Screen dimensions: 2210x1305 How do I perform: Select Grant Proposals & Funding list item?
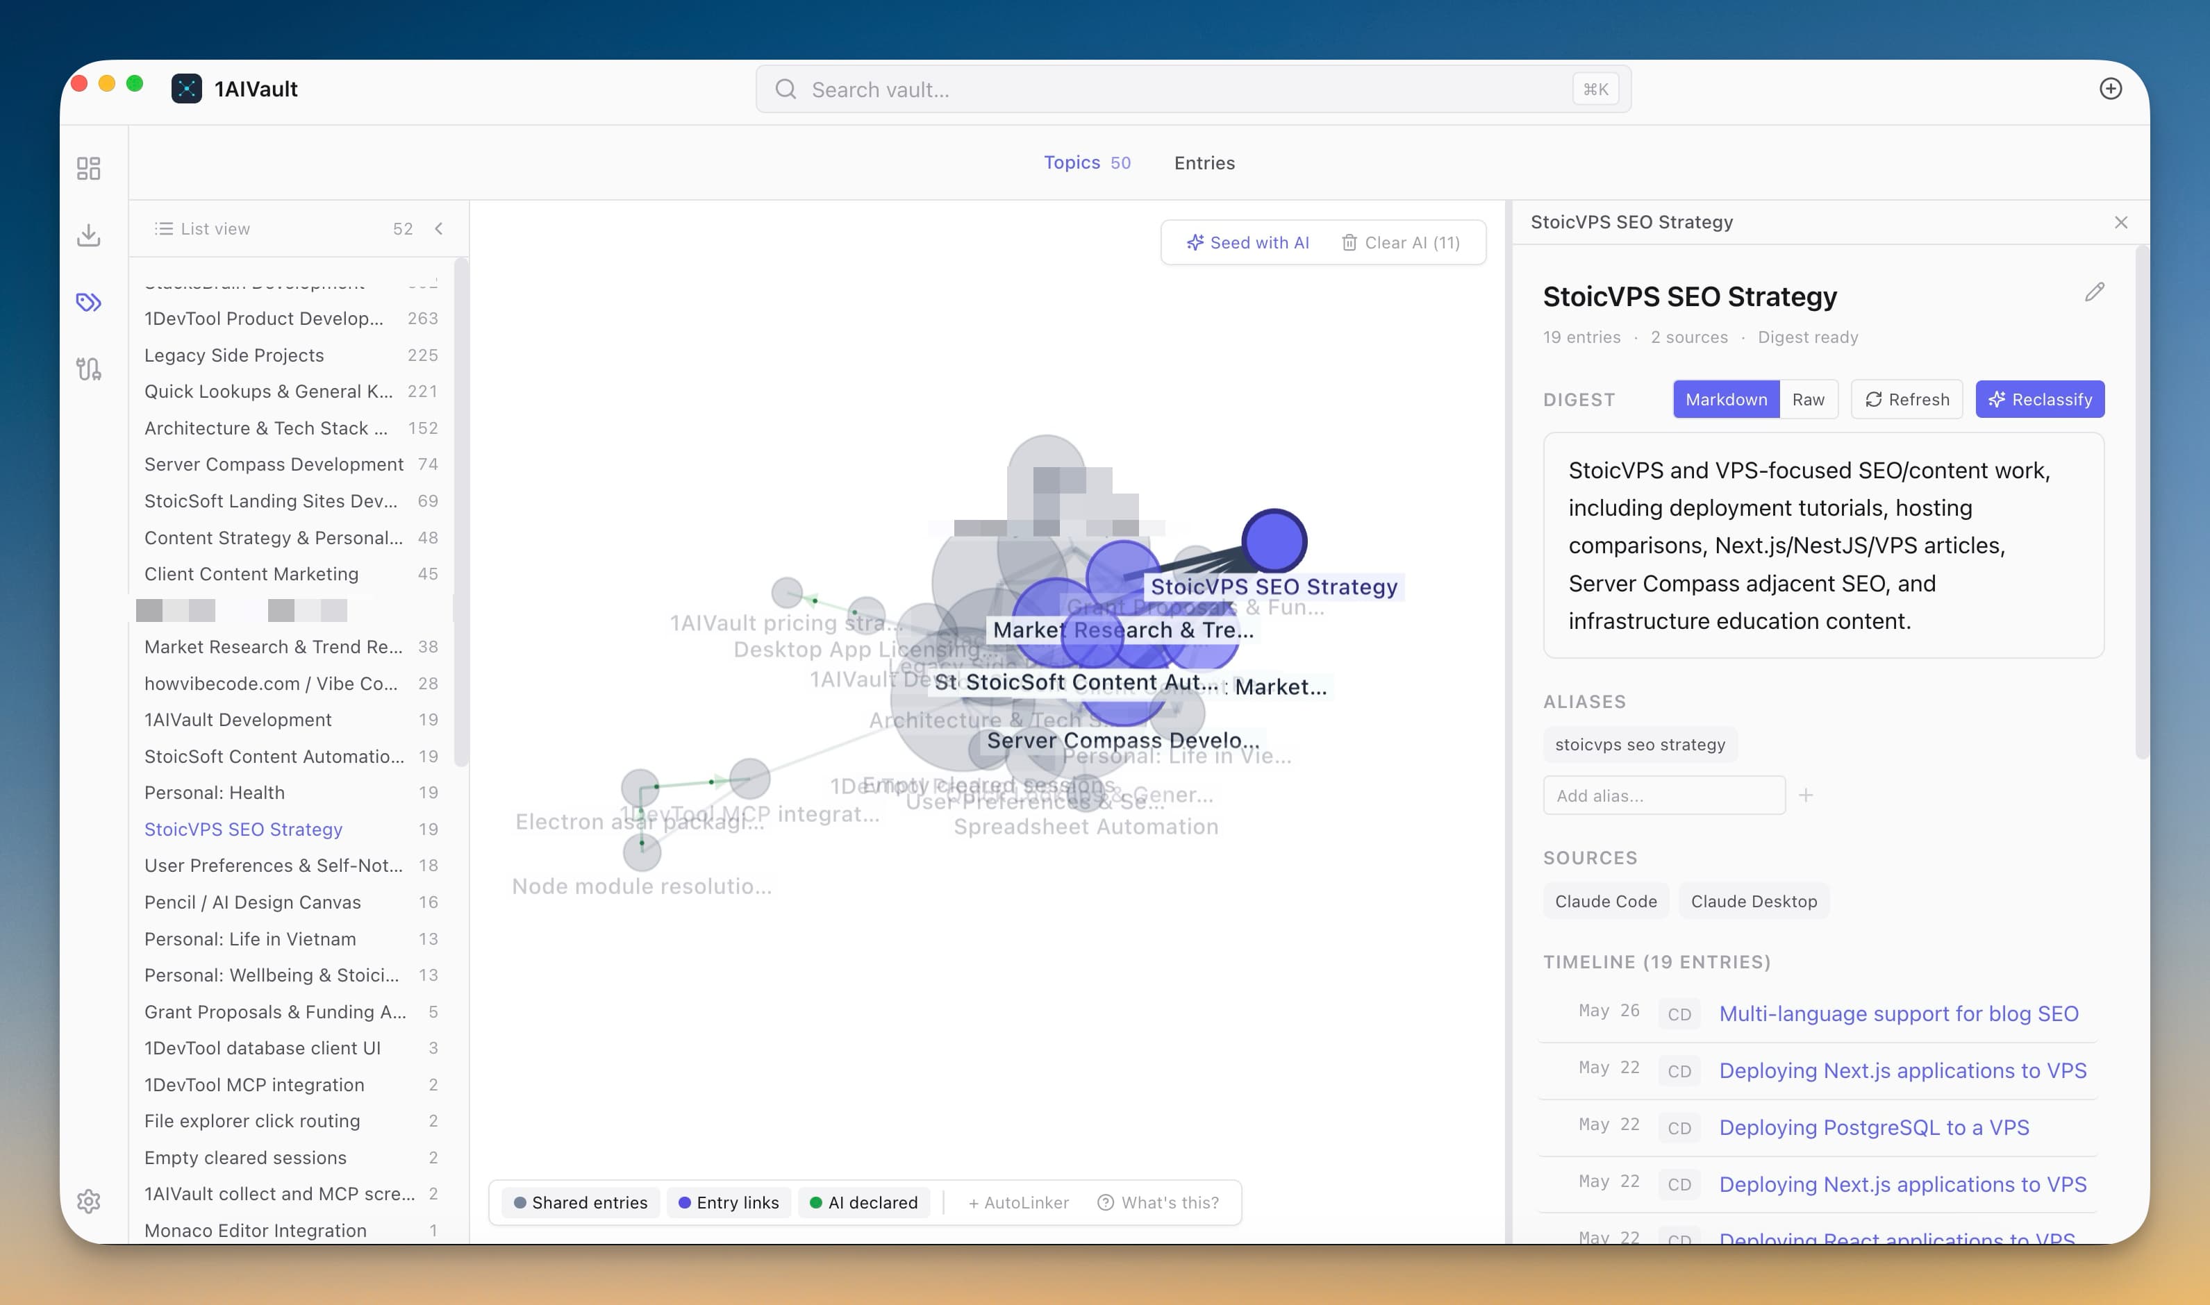pos(291,1012)
